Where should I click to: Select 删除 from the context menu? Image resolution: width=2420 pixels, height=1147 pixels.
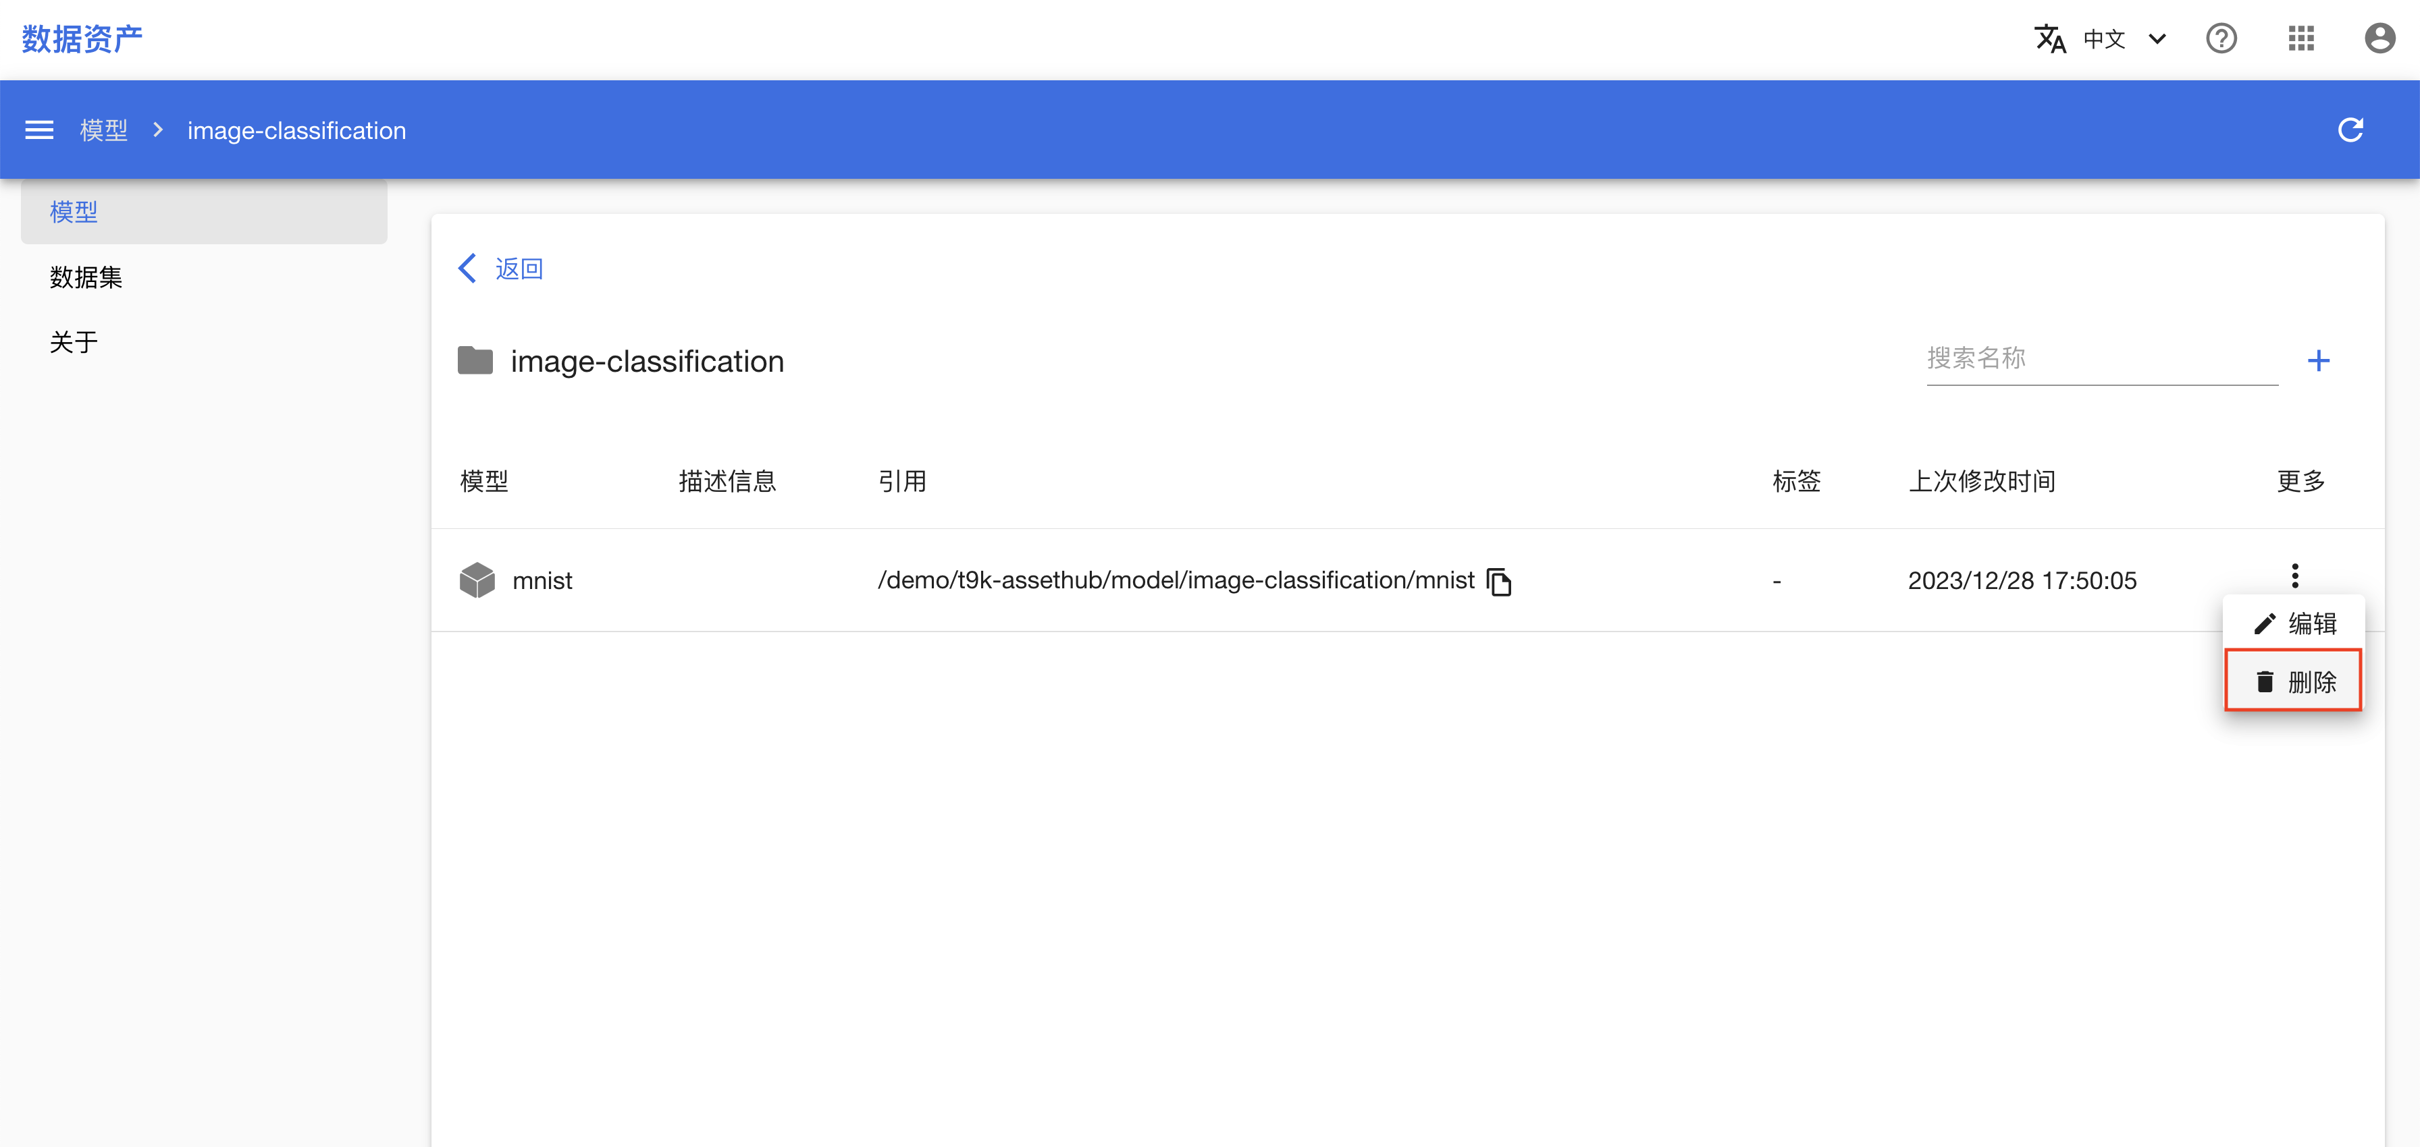click(2293, 681)
